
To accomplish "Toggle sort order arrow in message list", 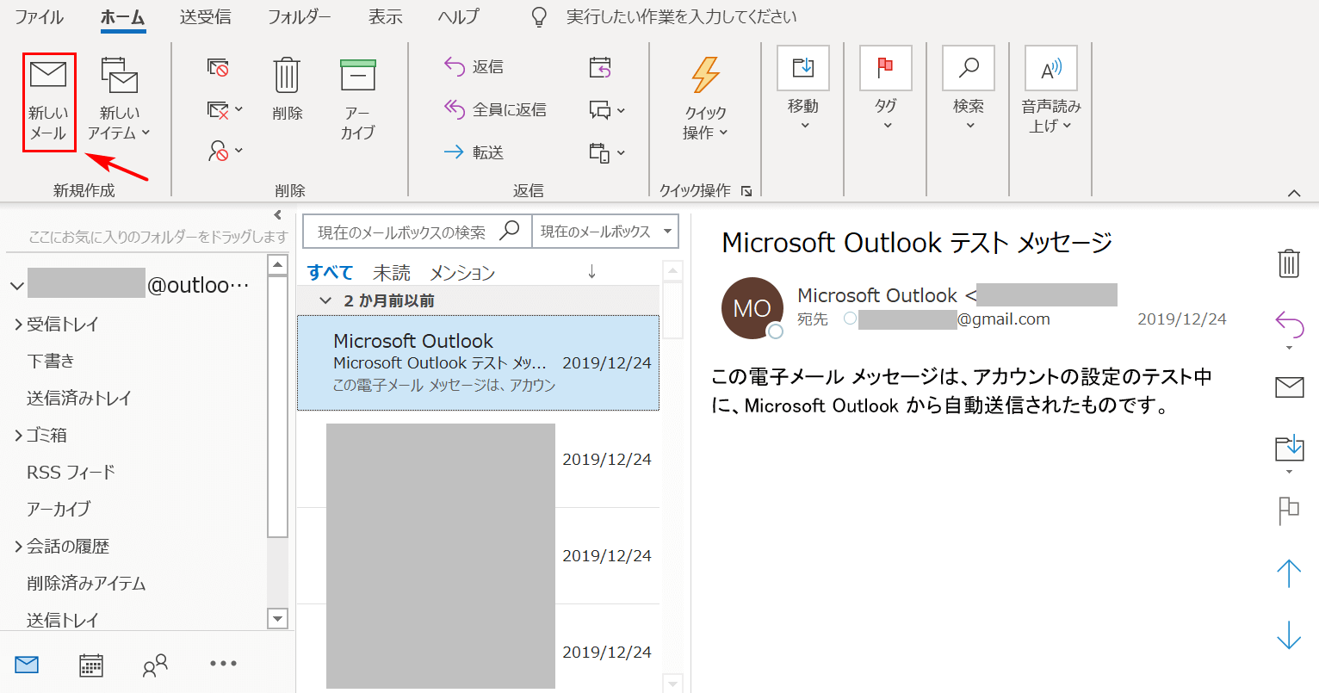I will (x=591, y=272).
